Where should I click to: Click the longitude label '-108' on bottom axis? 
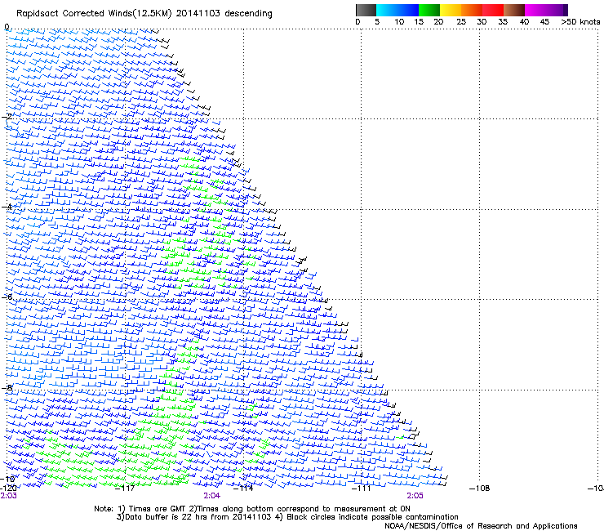[480, 489]
